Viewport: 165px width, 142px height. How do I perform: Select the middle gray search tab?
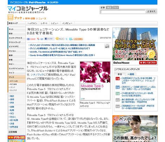(x=109, y=8)
